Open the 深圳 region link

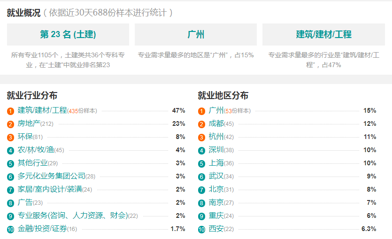click(216, 150)
